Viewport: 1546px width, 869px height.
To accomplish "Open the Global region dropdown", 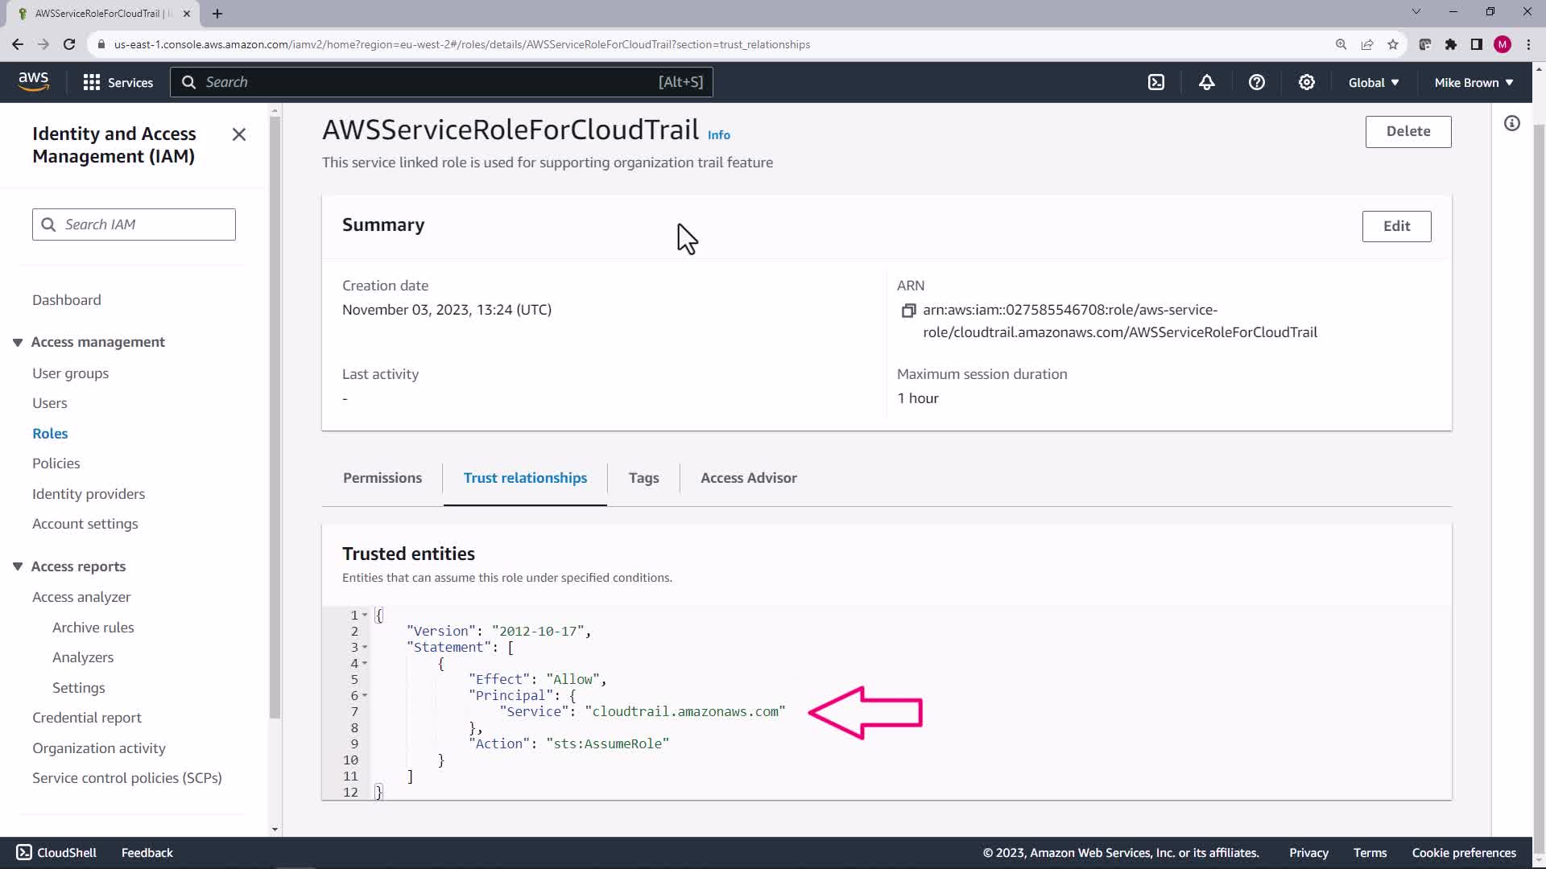I will pos(1373,82).
